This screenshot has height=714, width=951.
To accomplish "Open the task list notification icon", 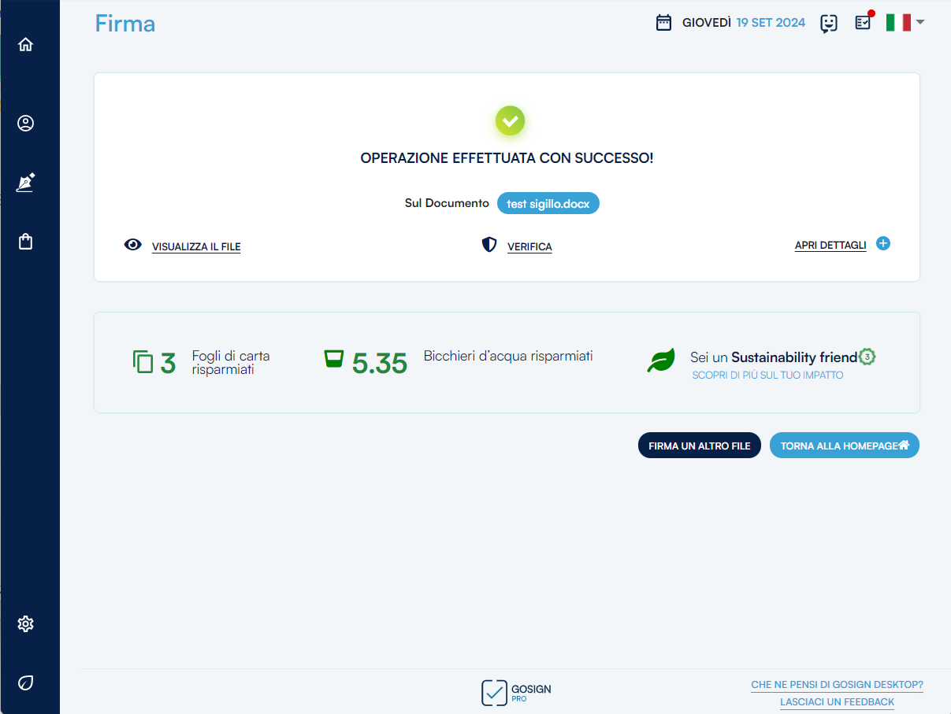I will click(864, 23).
